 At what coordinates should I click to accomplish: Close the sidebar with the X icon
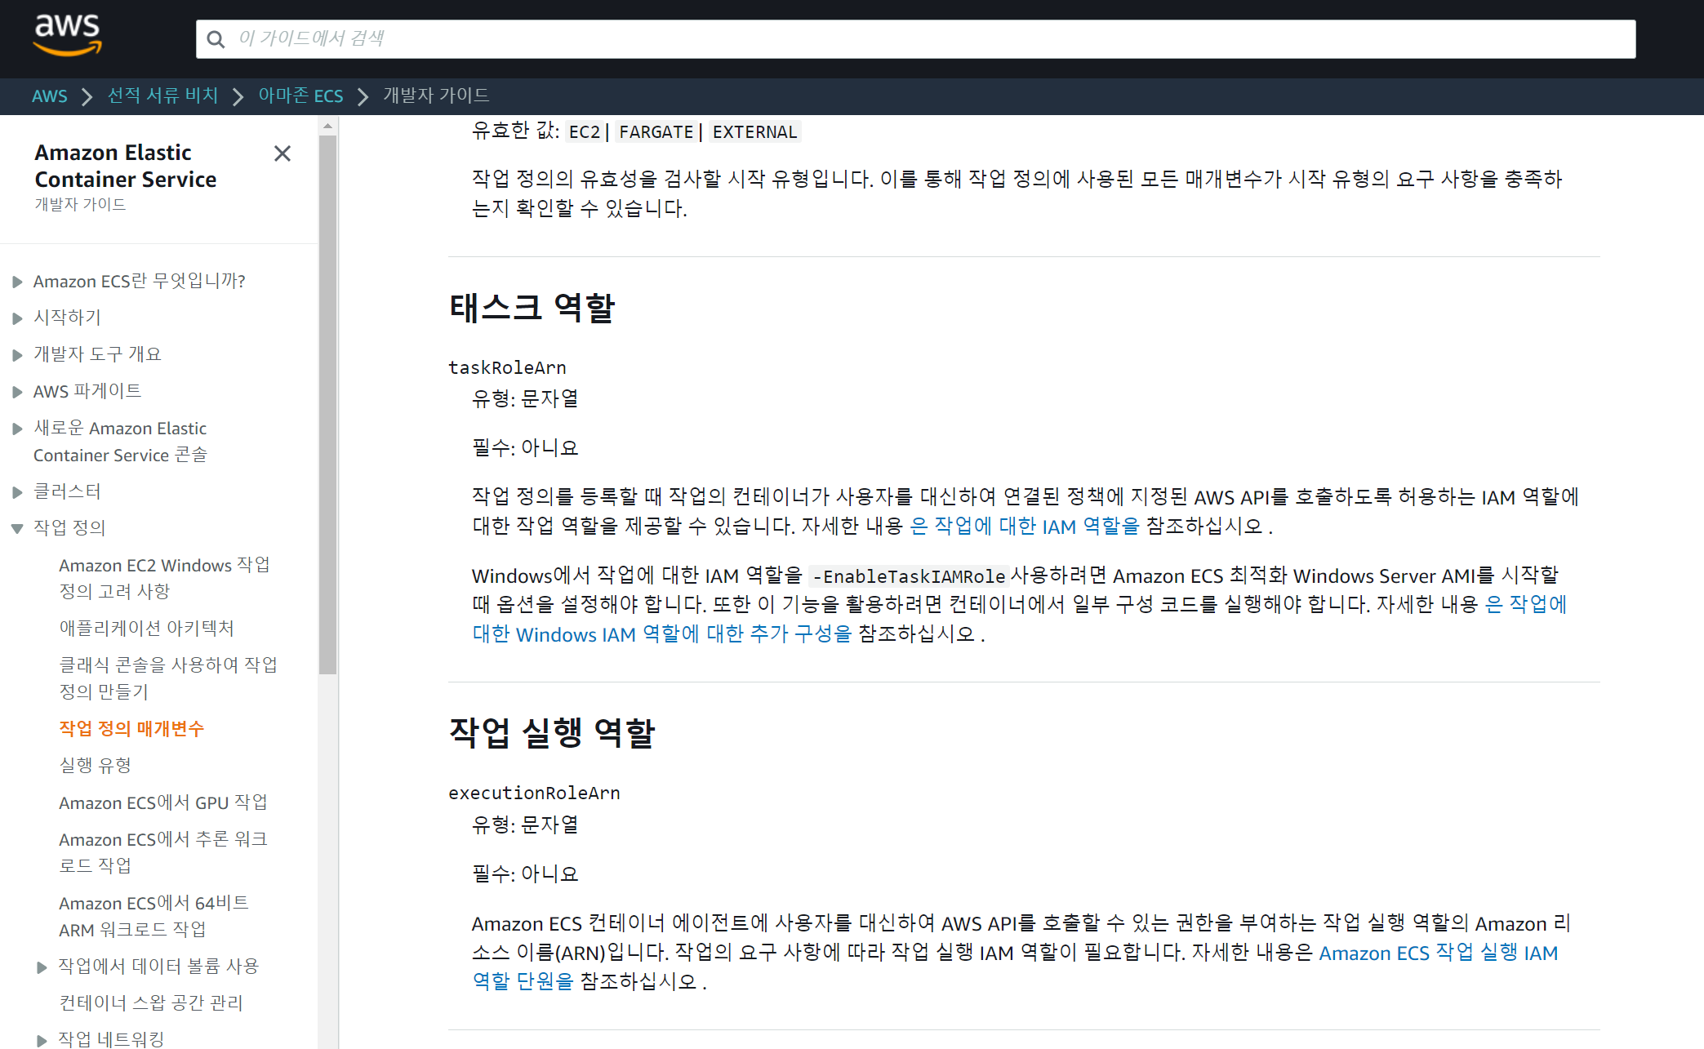click(283, 153)
